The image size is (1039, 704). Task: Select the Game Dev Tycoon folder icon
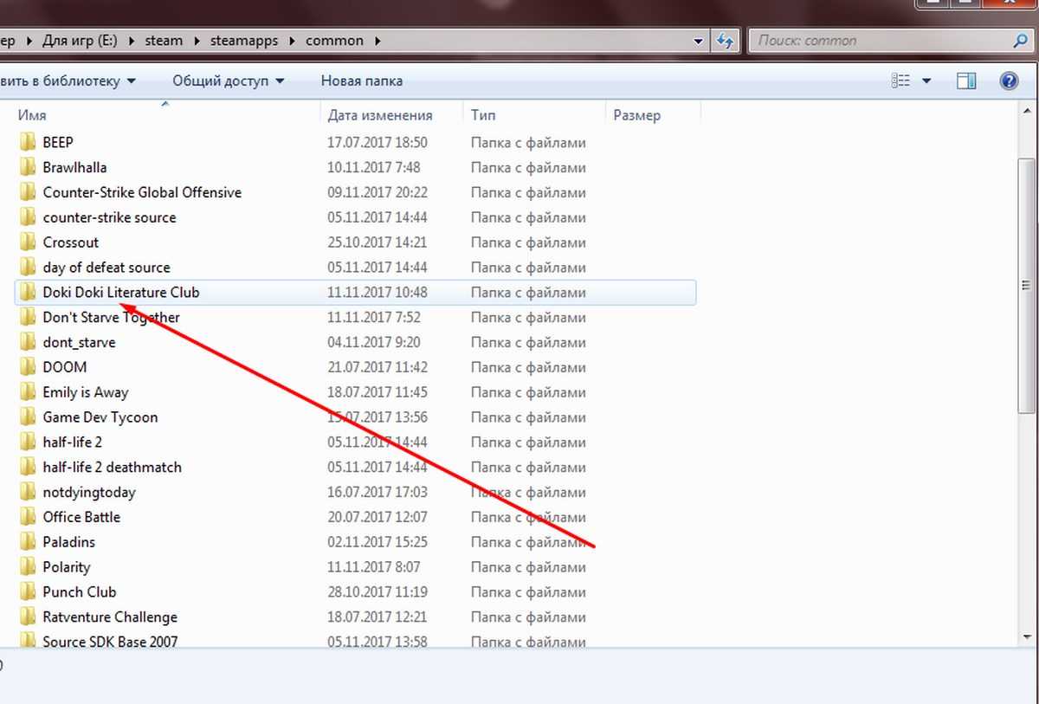[x=28, y=417]
